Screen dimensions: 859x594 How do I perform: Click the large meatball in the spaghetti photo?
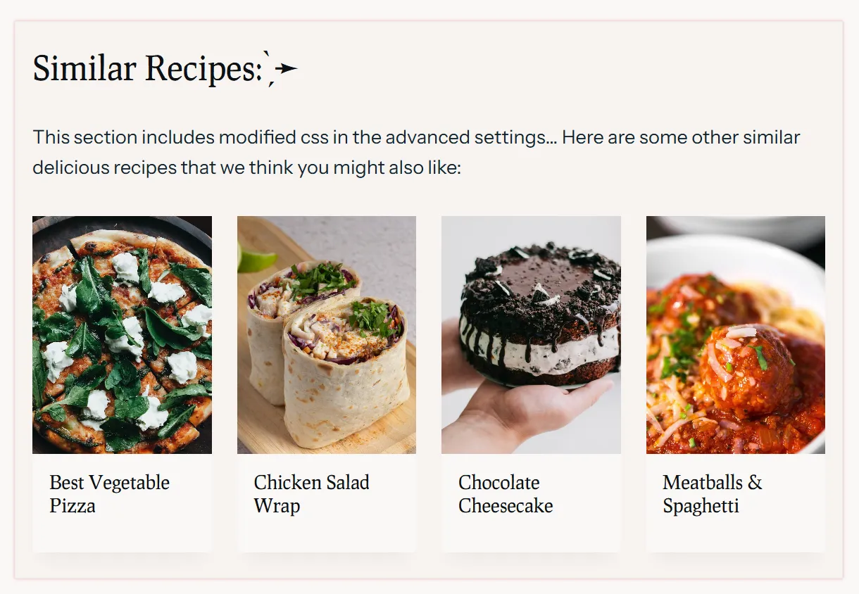click(738, 372)
